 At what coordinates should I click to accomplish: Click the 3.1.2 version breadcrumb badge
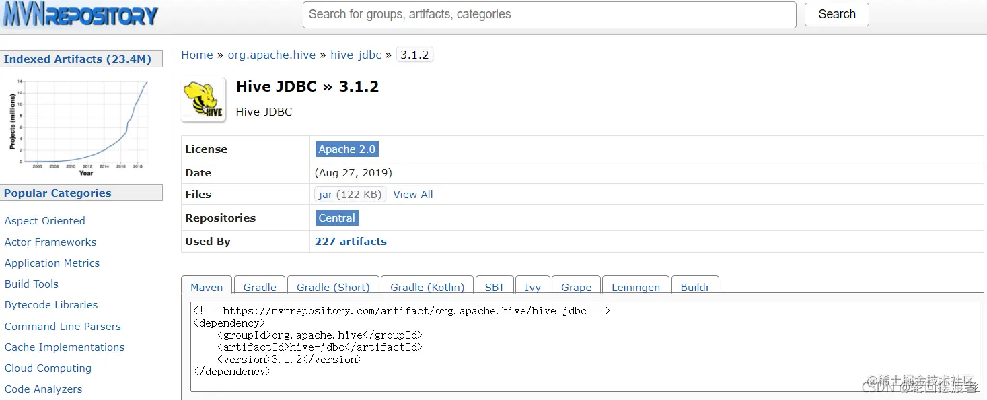[x=414, y=55]
